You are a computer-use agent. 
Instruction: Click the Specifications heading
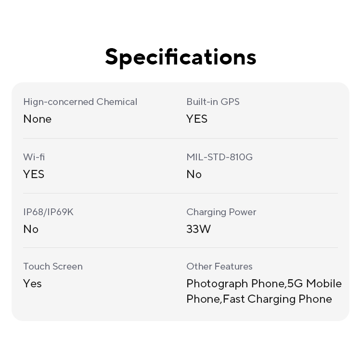click(x=180, y=57)
